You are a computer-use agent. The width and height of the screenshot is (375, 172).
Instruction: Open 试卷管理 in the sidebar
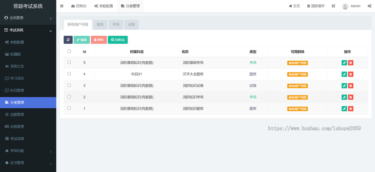click(28, 127)
